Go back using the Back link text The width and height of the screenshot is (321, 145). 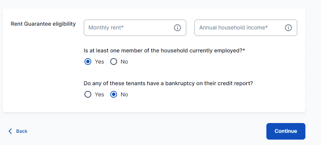point(22,131)
